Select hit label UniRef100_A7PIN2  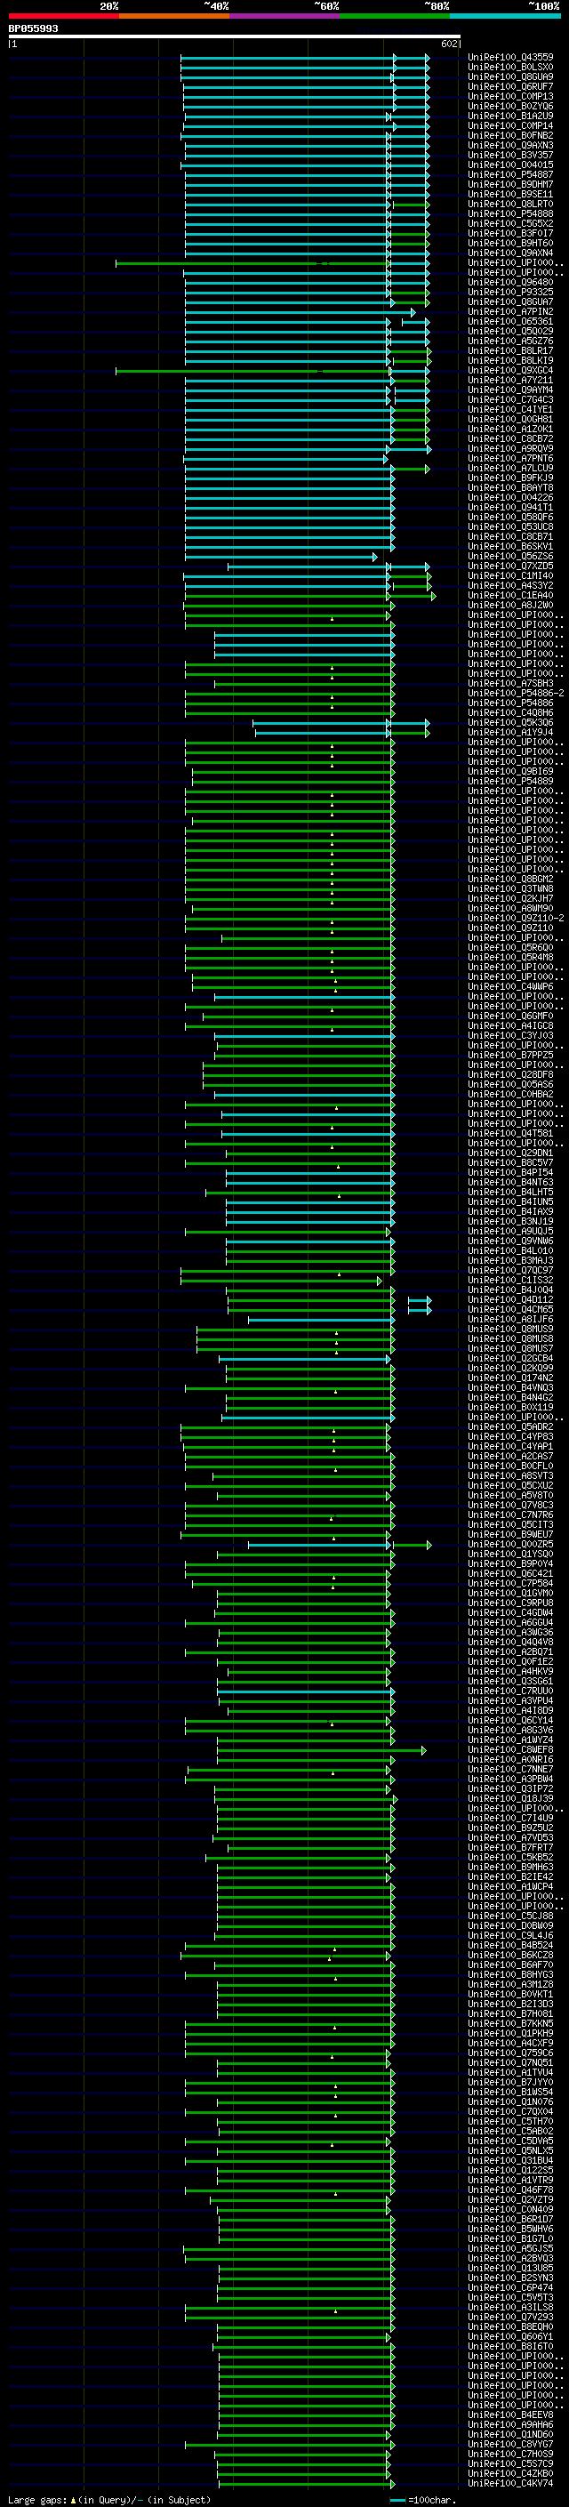tap(510, 311)
